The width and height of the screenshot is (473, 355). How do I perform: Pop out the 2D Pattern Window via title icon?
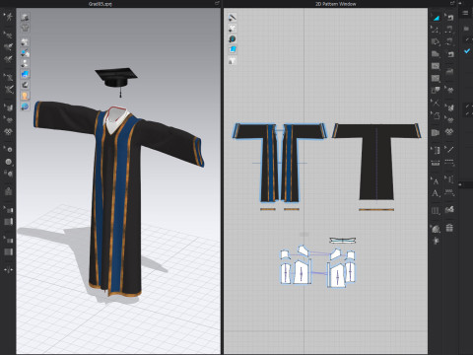[452, 3]
